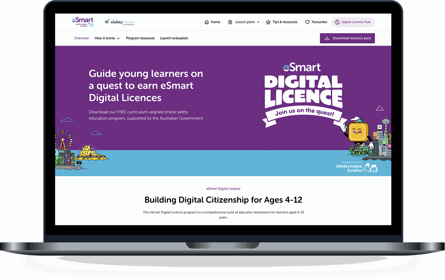Click the yellow square mascot character

pos(358,132)
